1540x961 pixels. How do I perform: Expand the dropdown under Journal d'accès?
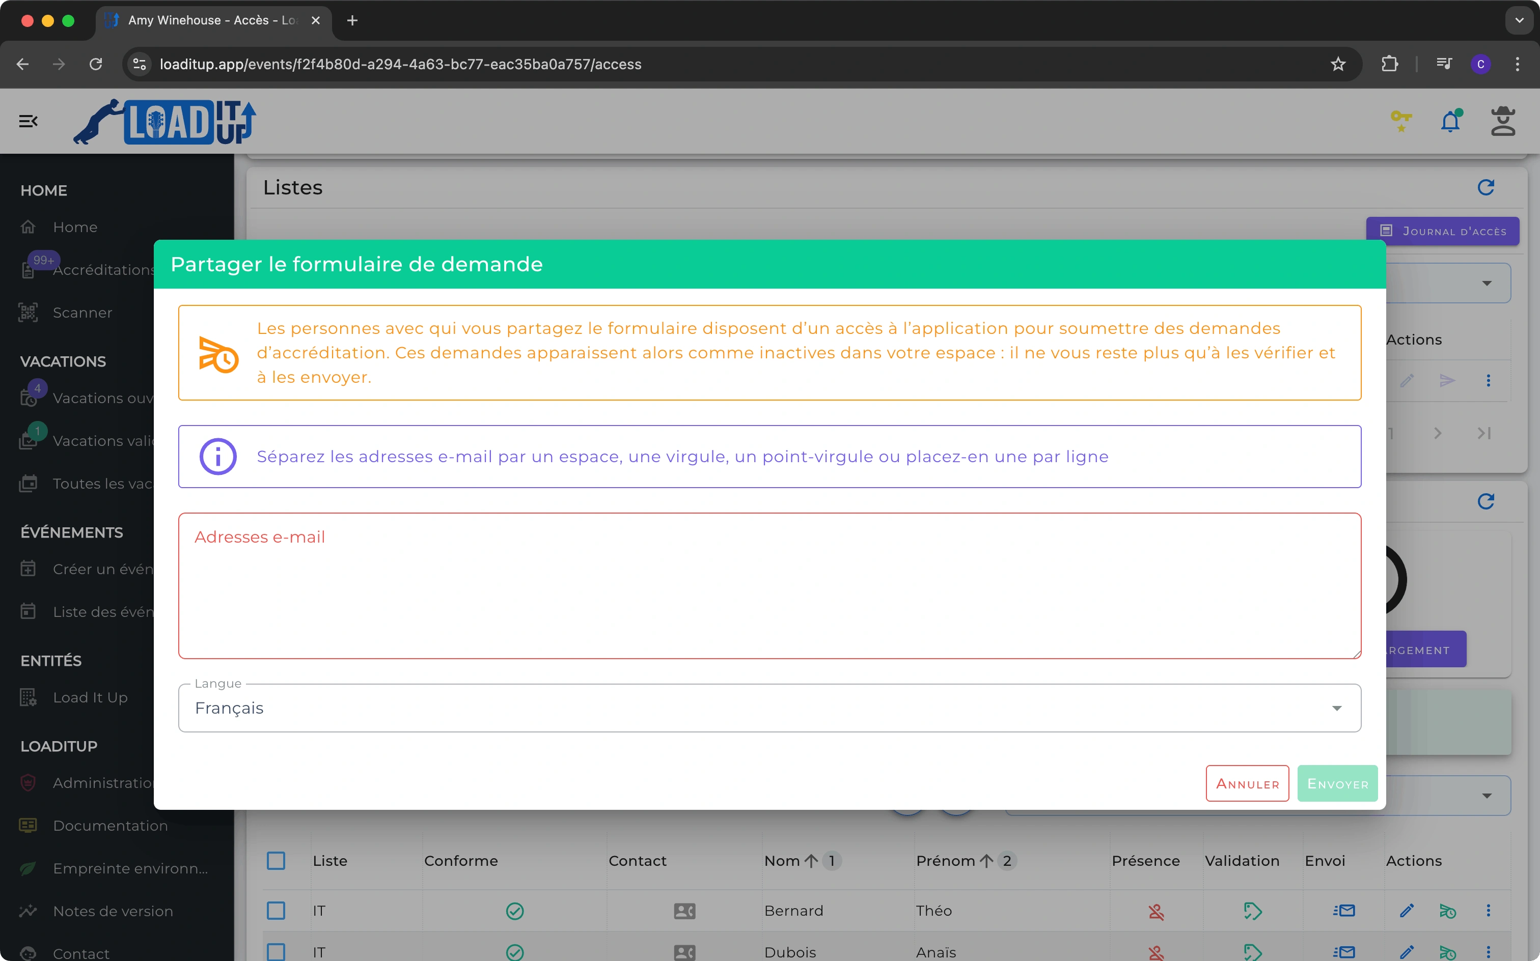tap(1486, 284)
